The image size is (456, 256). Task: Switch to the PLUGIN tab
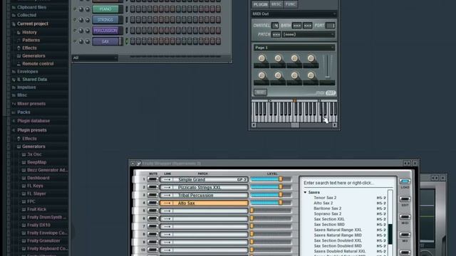coord(260,4)
